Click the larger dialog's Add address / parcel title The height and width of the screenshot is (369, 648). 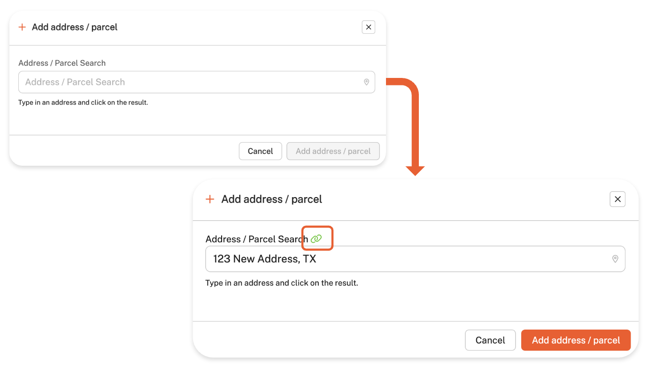(271, 199)
